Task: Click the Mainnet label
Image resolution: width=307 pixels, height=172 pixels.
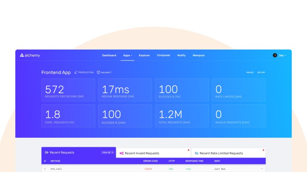Action: 106,72
